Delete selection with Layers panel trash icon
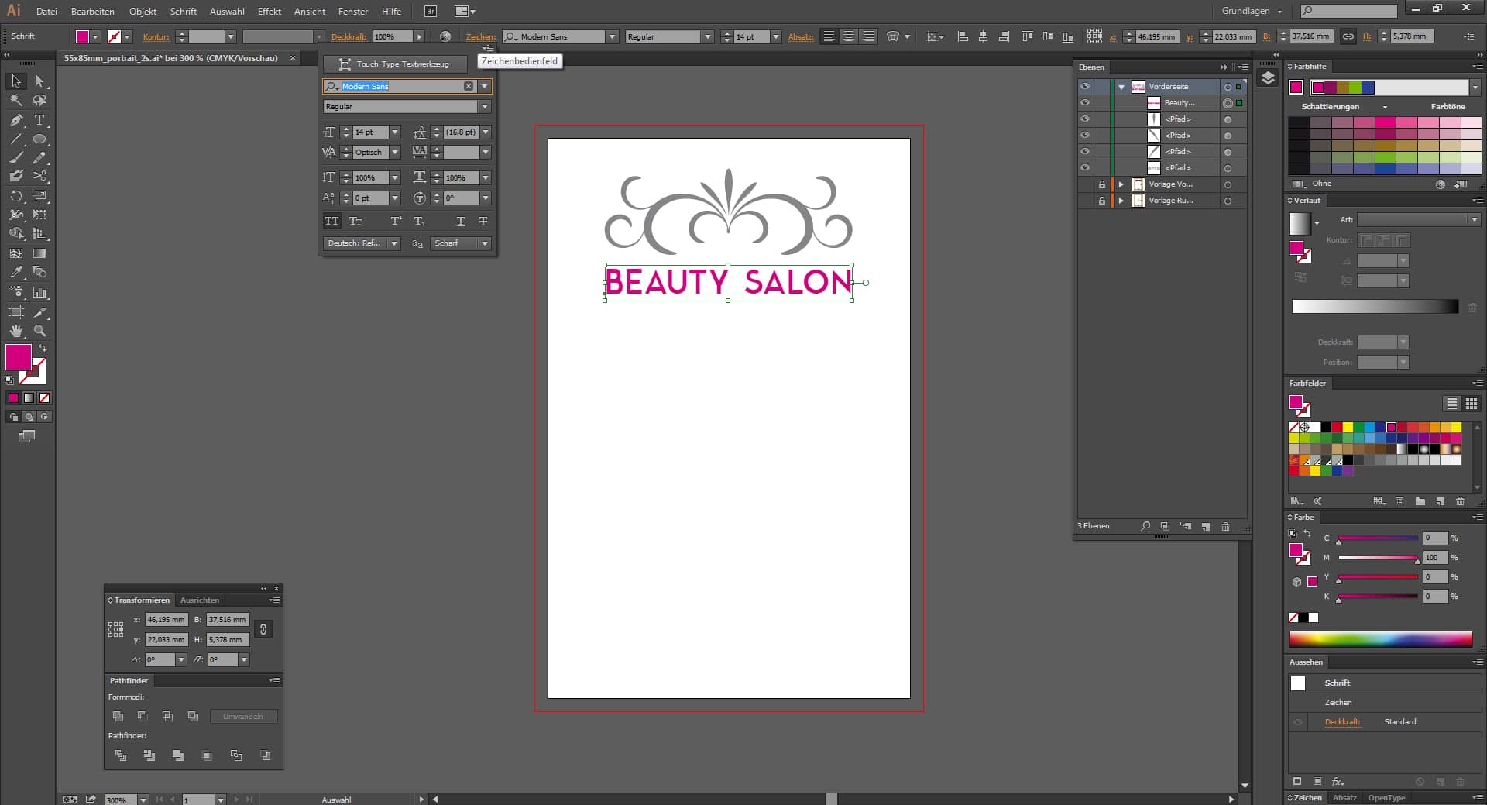Viewport: 1487px width, 805px height. [x=1225, y=526]
